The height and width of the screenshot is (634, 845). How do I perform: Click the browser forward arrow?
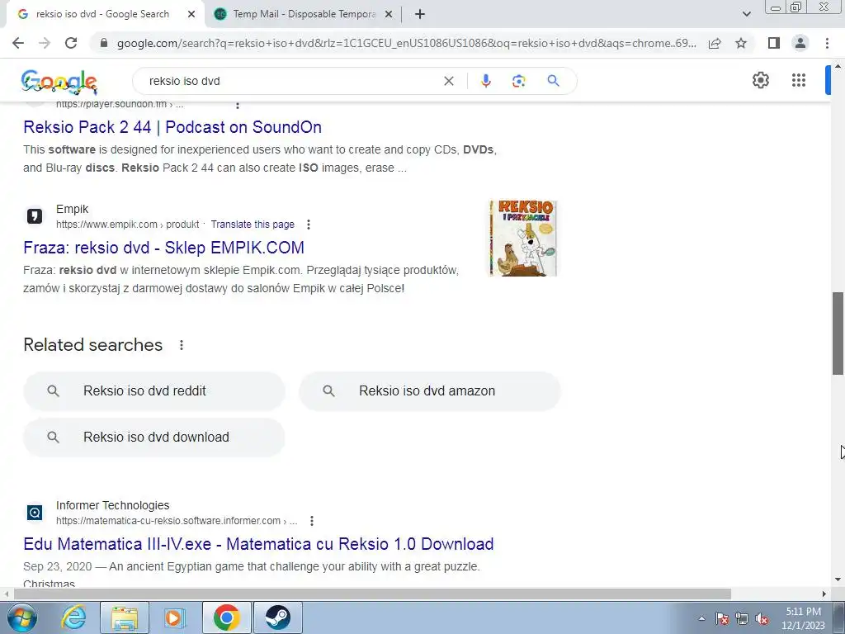pyautogui.click(x=45, y=43)
